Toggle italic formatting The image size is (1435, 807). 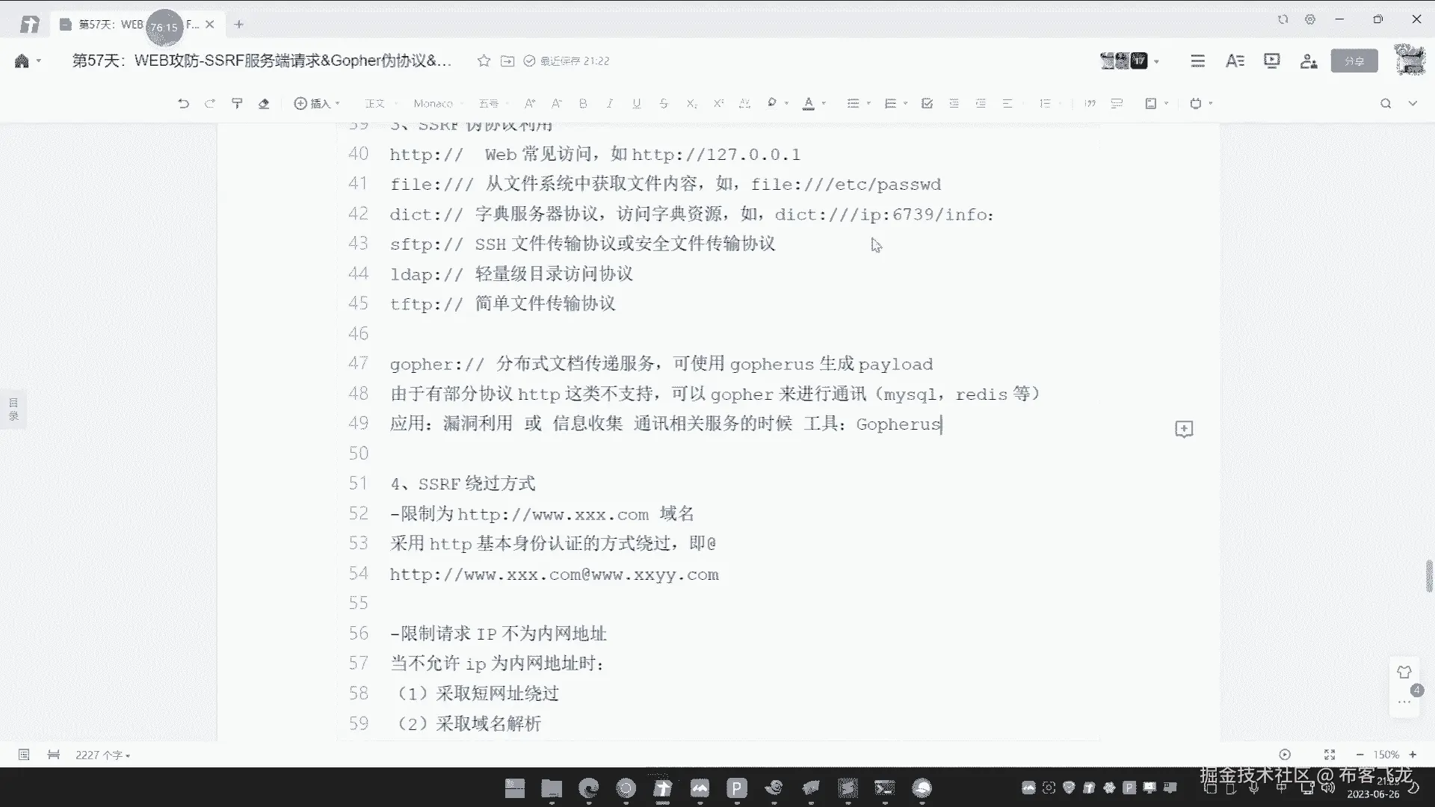click(x=610, y=104)
